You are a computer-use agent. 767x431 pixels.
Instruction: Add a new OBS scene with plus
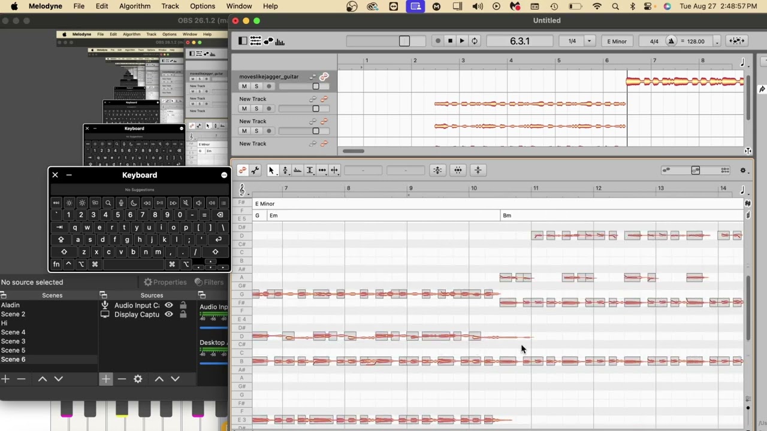coord(5,379)
